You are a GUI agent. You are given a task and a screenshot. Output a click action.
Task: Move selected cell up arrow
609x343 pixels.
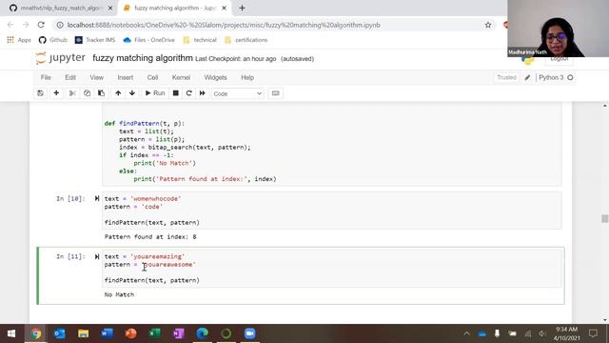(118, 93)
